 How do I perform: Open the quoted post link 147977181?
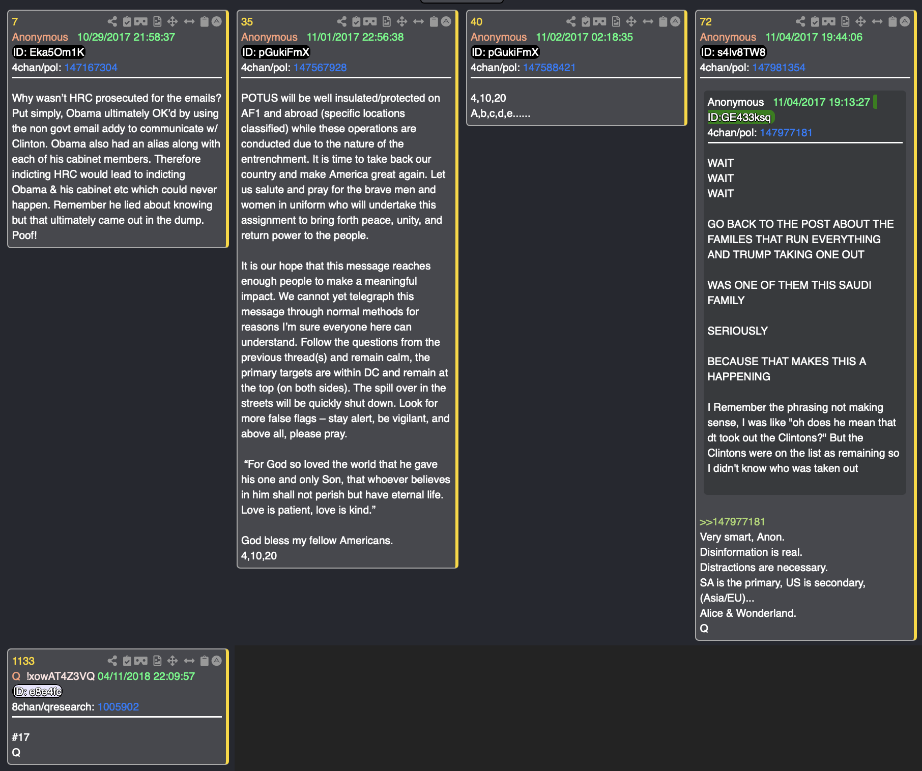786,133
